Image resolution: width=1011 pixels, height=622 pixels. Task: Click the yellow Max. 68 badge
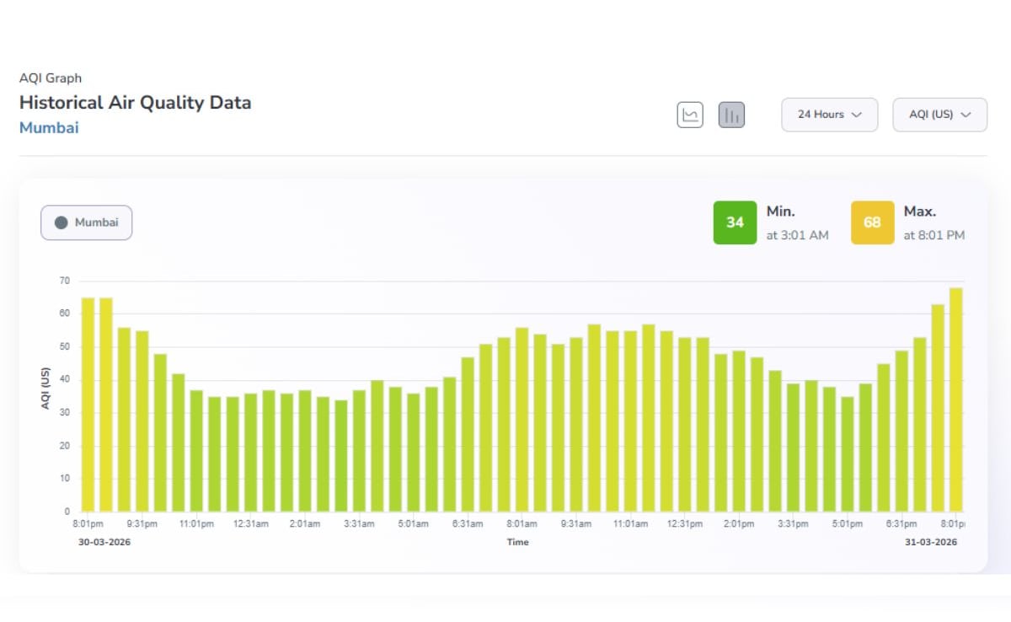[872, 223]
